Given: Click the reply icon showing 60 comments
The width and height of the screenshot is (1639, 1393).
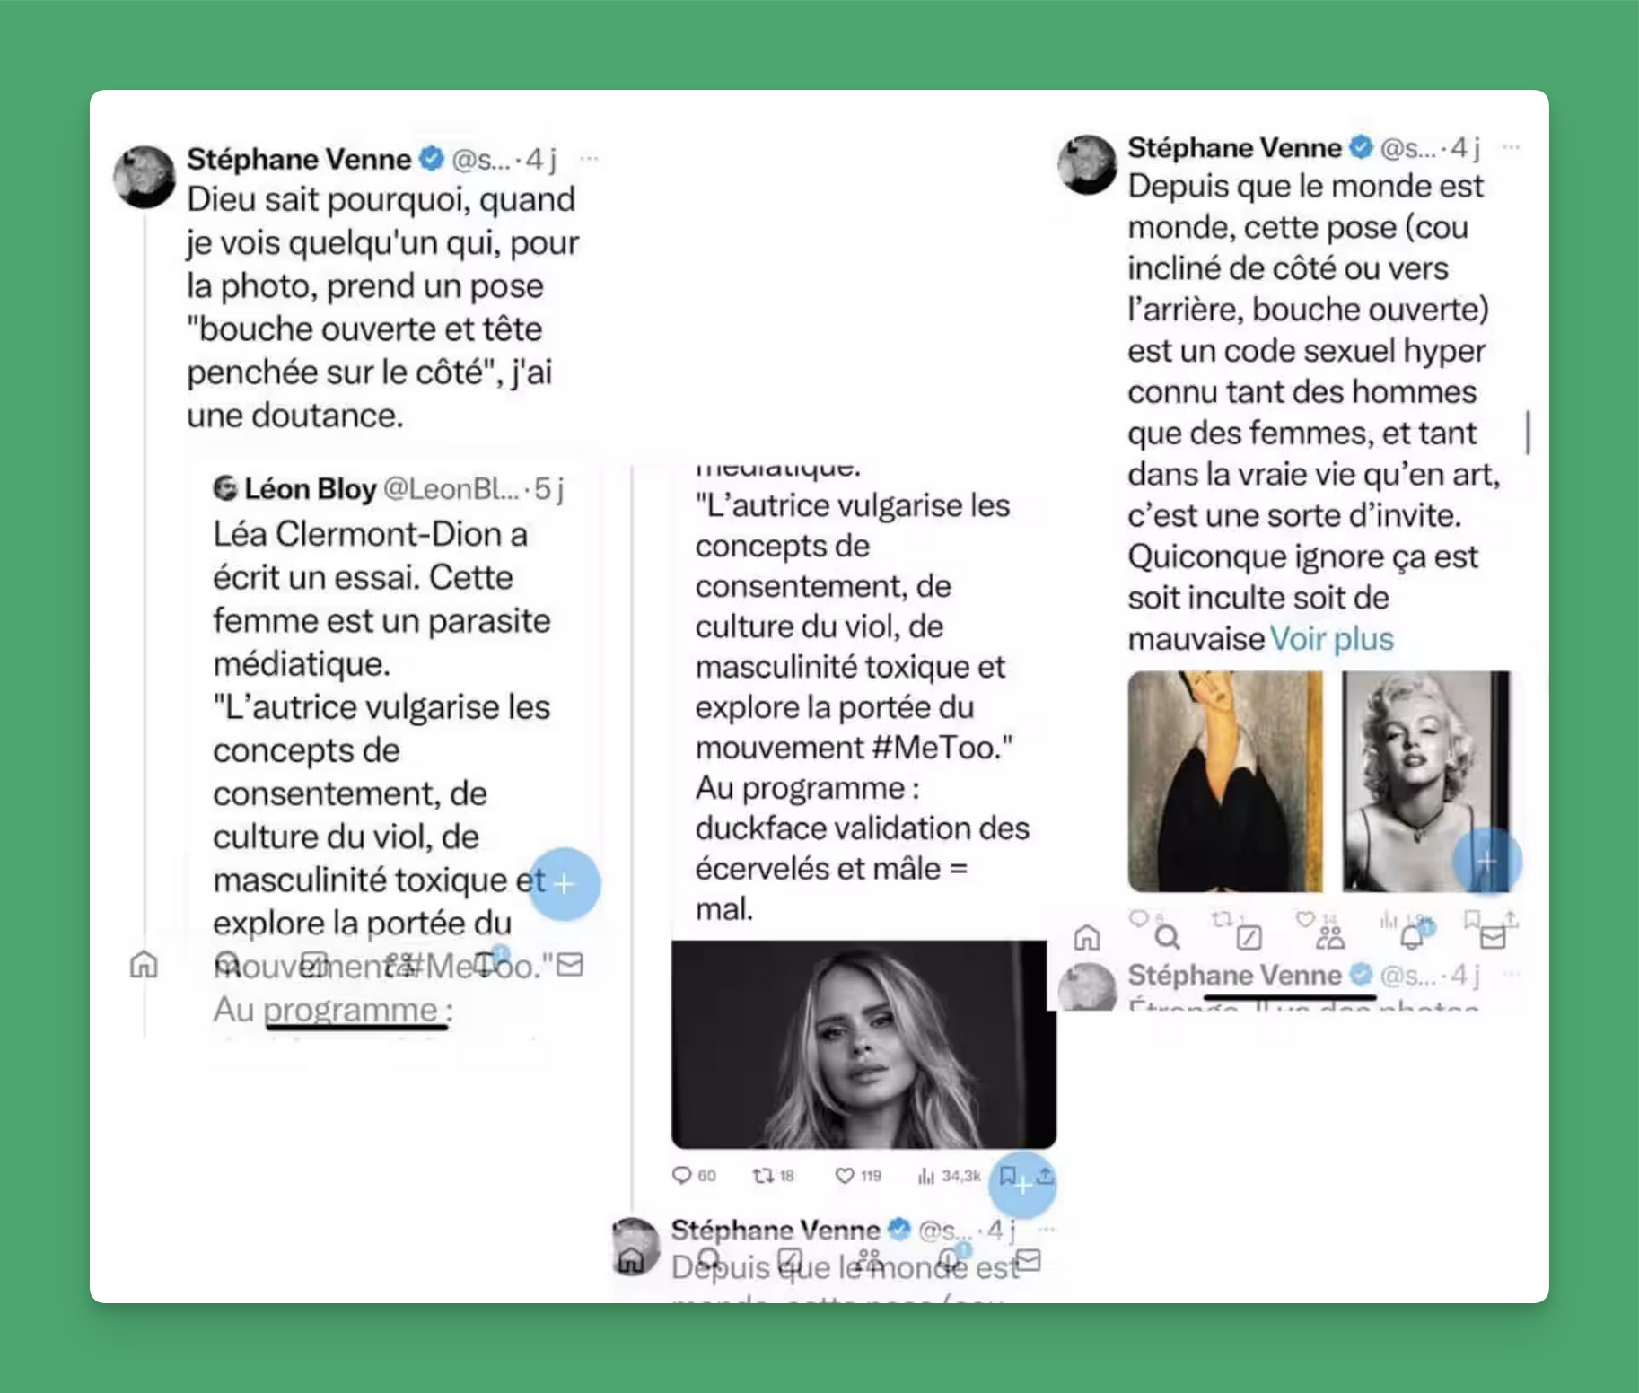Looking at the screenshot, I should pos(682,1175).
